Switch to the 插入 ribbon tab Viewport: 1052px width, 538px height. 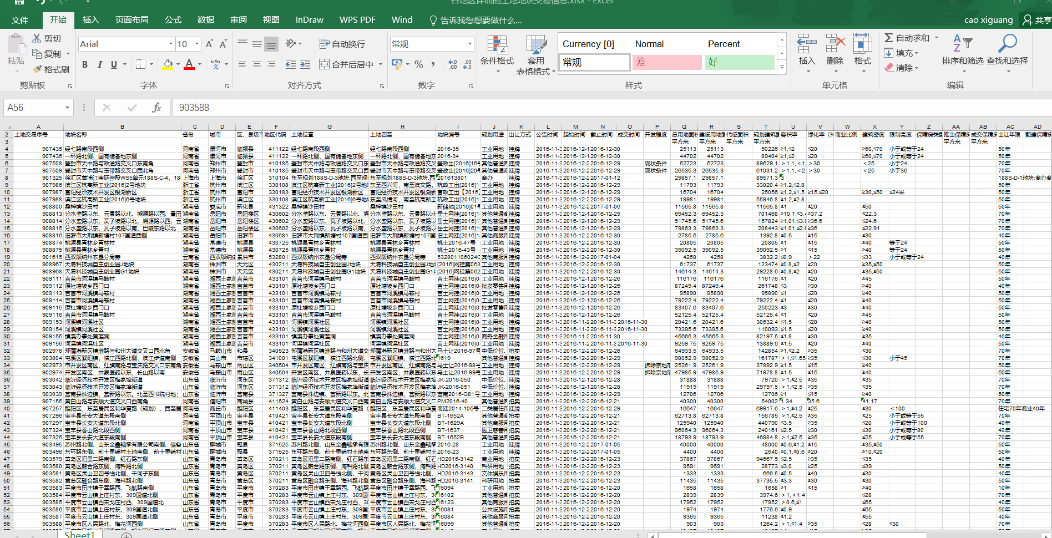[90, 20]
